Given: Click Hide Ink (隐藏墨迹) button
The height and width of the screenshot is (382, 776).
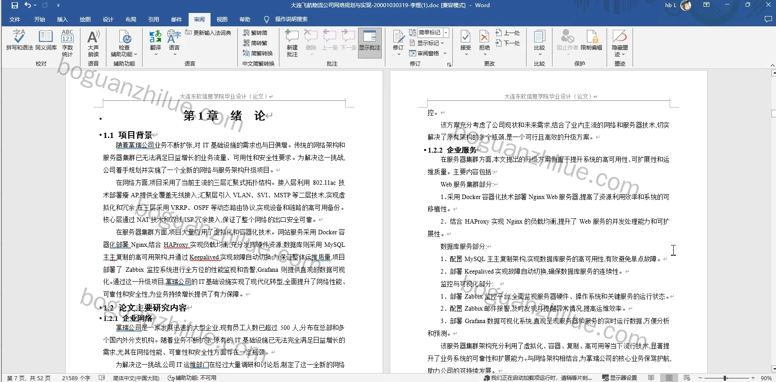Looking at the screenshot, I should [620, 43].
